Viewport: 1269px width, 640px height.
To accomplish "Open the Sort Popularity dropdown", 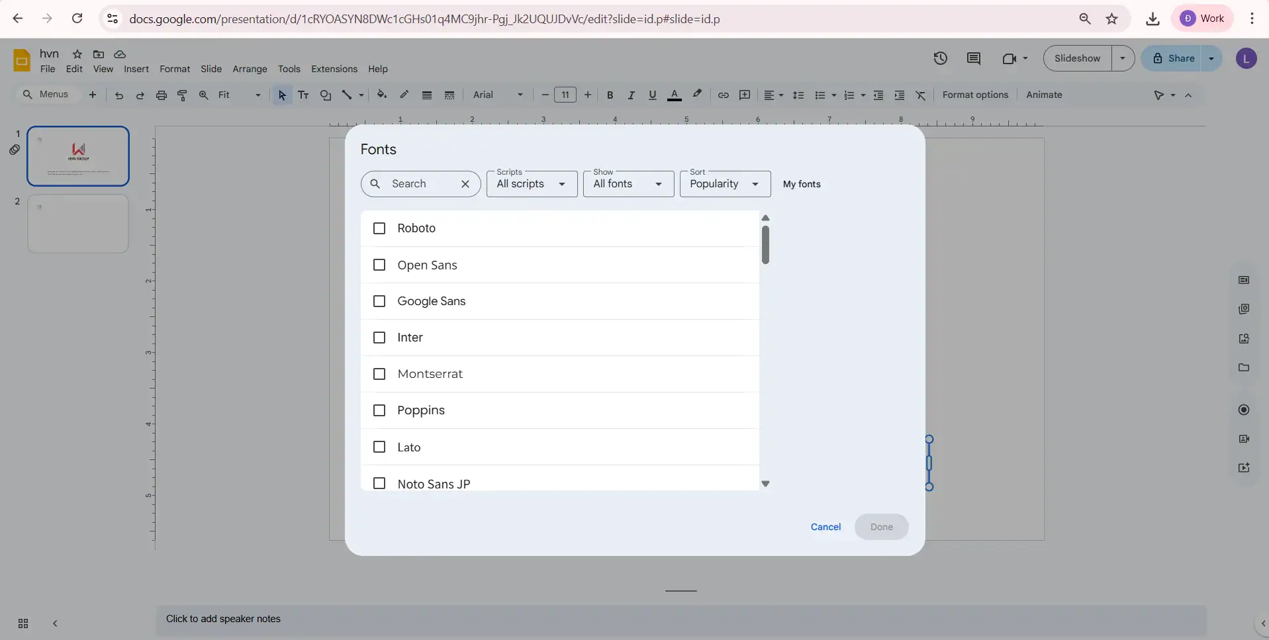I will [726, 184].
